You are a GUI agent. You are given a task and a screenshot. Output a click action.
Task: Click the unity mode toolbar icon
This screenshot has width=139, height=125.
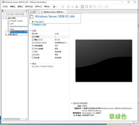pyautogui.click(x=95, y=7)
